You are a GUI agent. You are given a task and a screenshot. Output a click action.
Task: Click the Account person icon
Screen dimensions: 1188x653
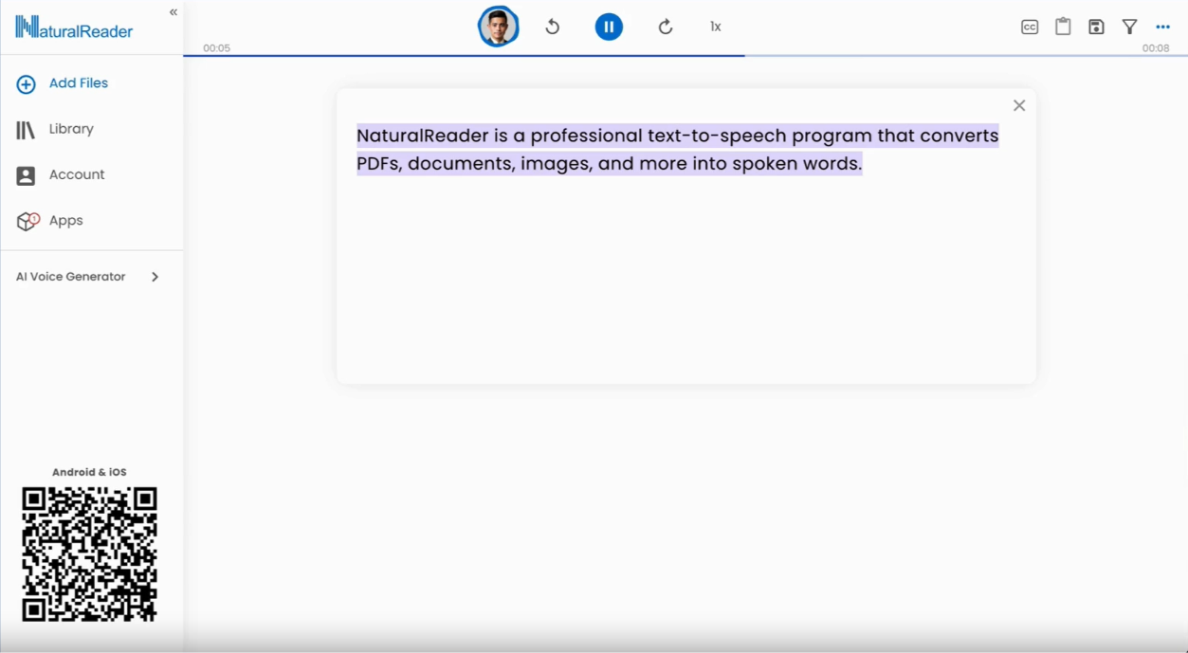(26, 175)
